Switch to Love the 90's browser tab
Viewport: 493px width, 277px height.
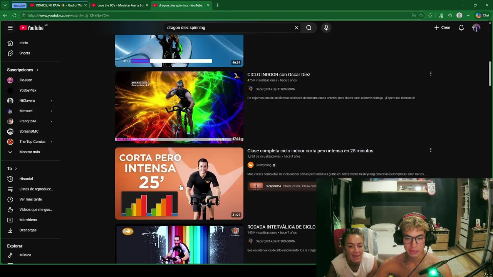(119, 5)
